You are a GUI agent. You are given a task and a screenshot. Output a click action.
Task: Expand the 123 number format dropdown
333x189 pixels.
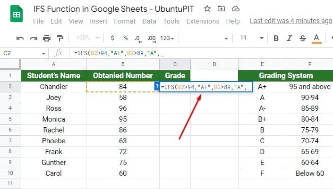click(167, 38)
